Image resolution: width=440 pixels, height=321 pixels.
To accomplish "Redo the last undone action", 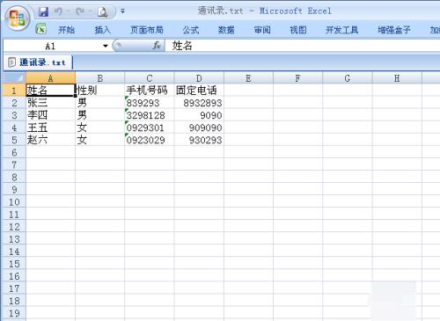I will click(80, 11).
